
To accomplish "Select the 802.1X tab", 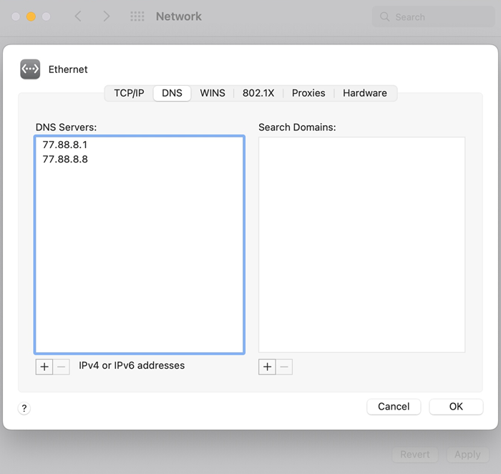I will pos(258,93).
